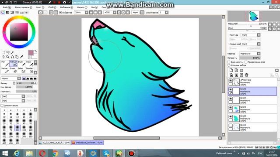
Task: Create a new layer folder
Action: click(241, 70)
